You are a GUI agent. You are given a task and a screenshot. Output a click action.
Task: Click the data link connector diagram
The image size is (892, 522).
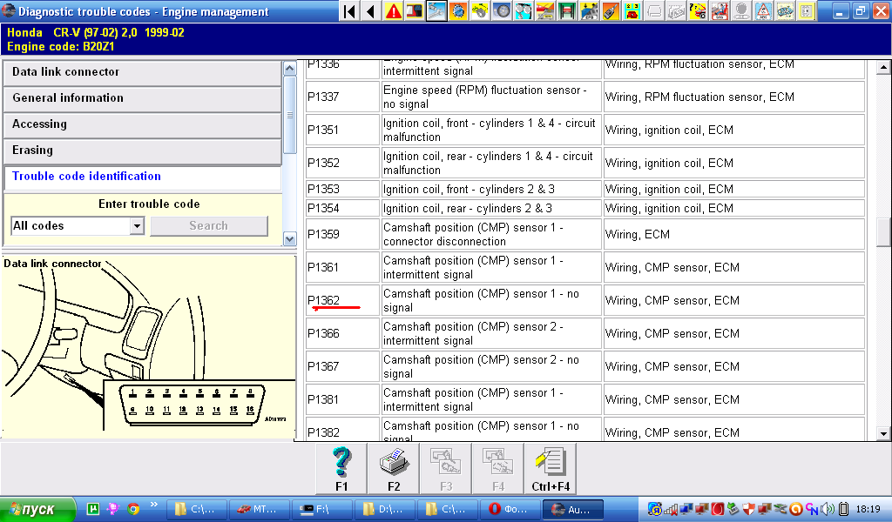pyautogui.click(x=148, y=347)
